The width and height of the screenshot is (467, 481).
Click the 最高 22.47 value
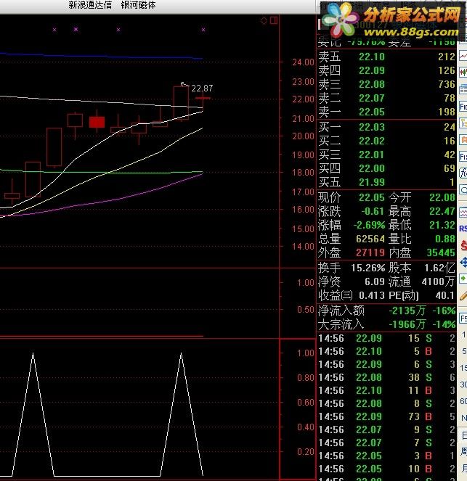pyautogui.click(x=442, y=211)
